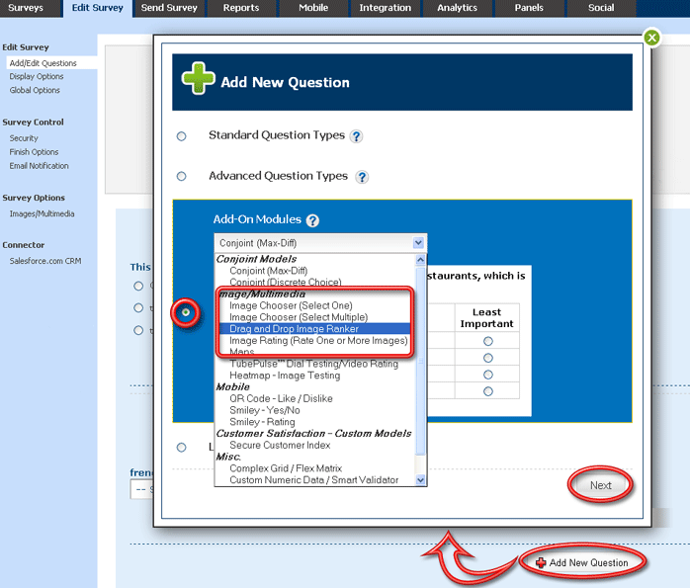The image size is (690, 588).
Task: Close the Add New Question dialog
Action: point(651,39)
